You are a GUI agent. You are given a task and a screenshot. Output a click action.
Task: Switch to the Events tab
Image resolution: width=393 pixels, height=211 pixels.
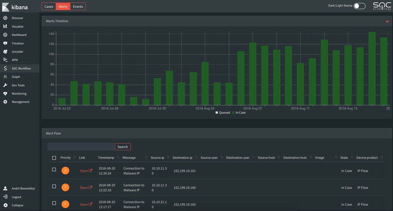78,7
